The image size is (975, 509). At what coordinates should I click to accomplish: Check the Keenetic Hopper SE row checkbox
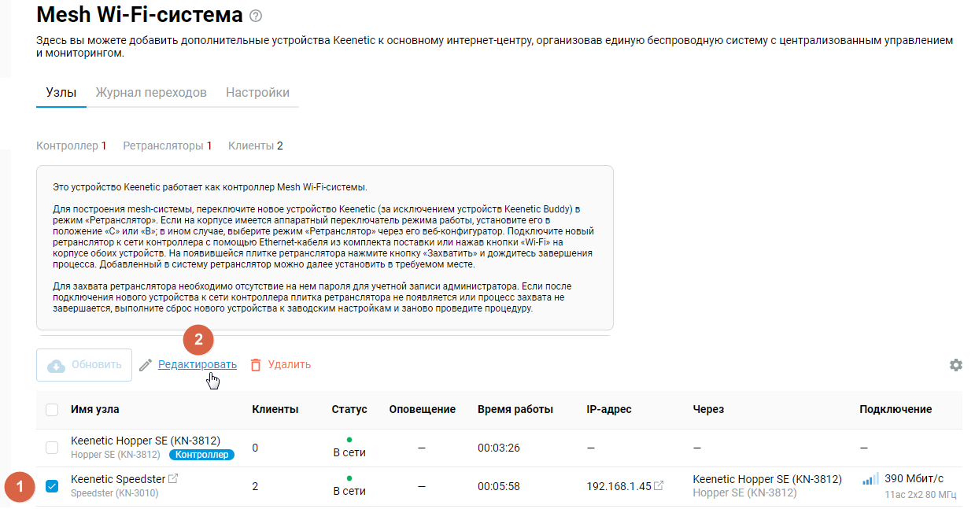coord(52,448)
